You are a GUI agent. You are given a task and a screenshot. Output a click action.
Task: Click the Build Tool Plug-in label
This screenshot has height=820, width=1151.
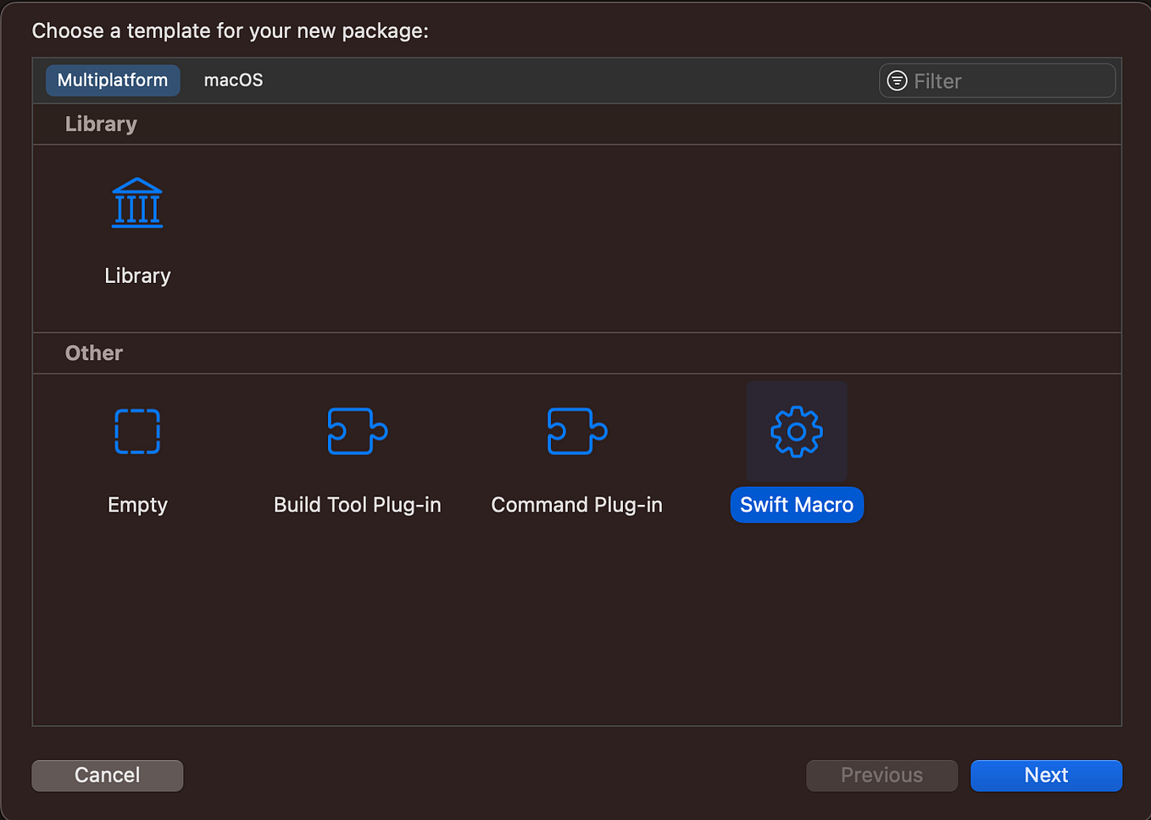(357, 504)
